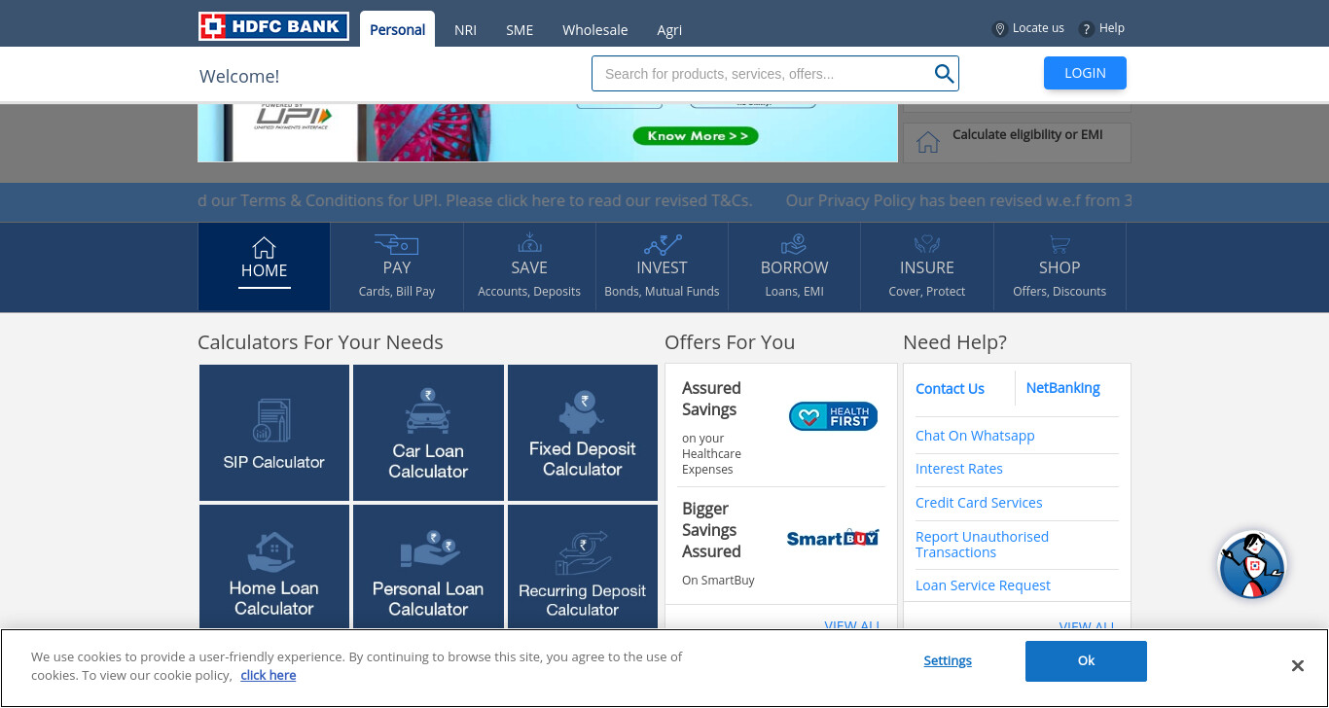Image resolution: width=1329 pixels, height=708 pixels.
Task: Click the Help question mark icon
Action: [1087, 29]
